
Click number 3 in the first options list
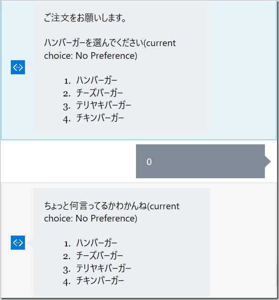point(67,107)
